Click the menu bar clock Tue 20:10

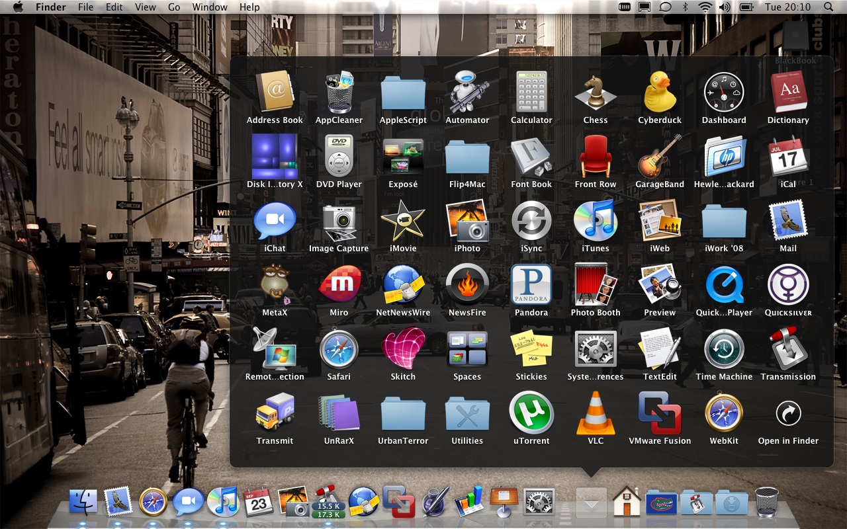click(787, 7)
